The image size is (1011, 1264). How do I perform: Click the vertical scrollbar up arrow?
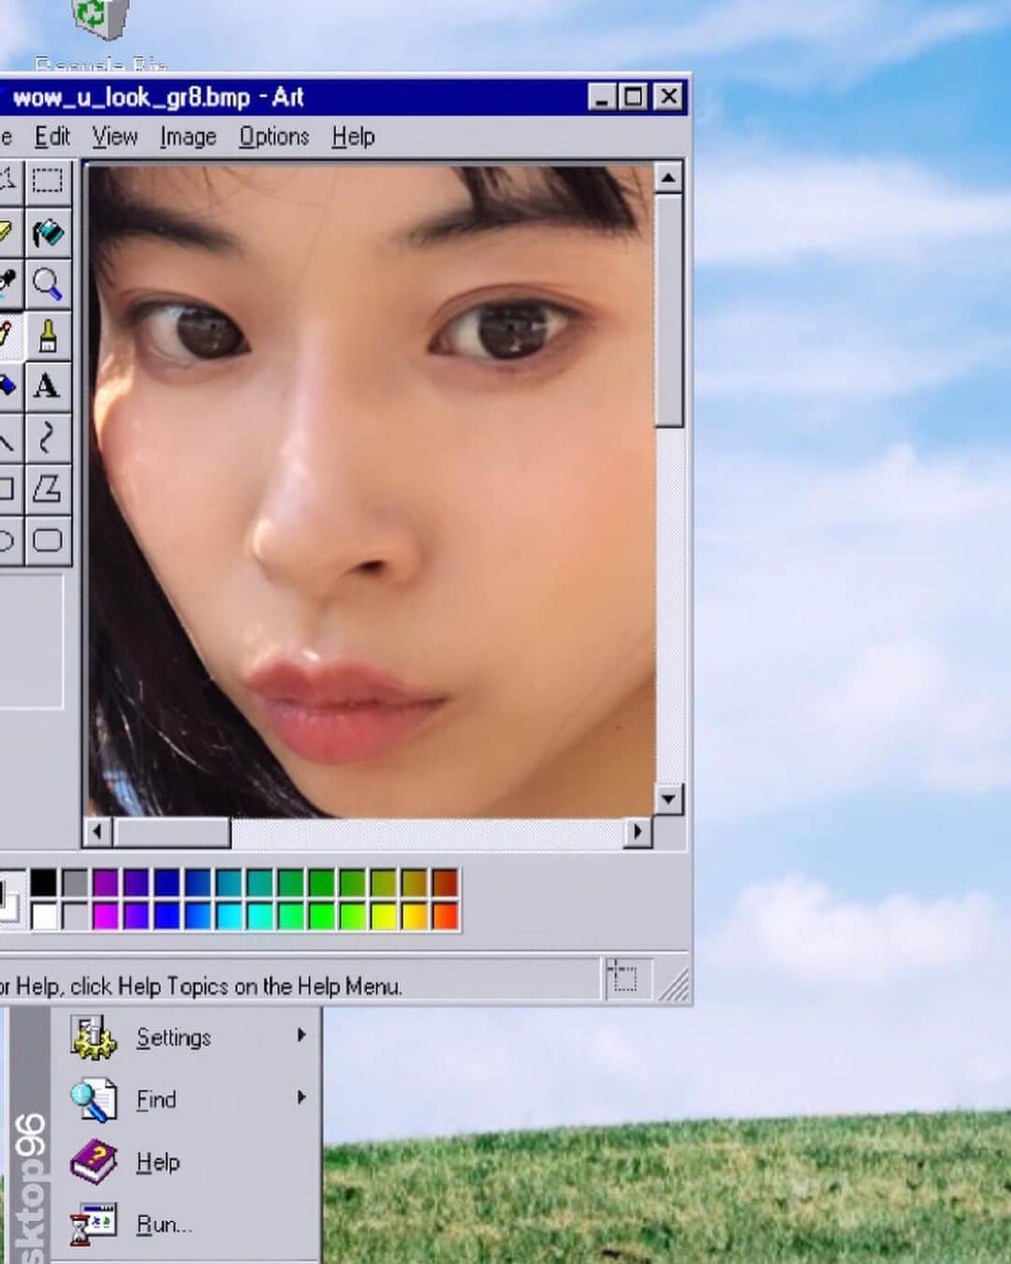668,177
